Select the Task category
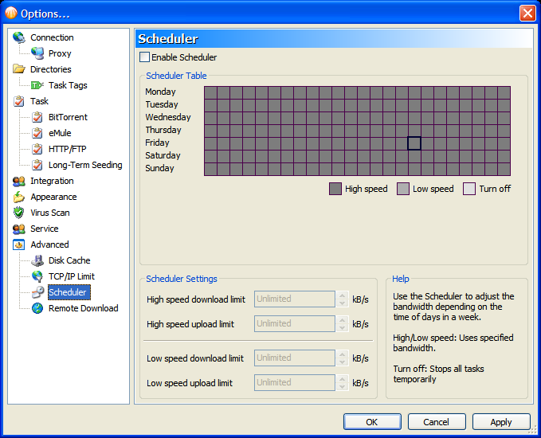The width and height of the screenshot is (541, 438). point(39,101)
